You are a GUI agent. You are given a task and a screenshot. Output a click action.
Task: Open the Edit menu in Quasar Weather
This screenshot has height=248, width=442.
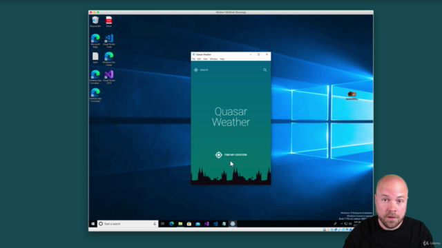[x=199, y=59]
